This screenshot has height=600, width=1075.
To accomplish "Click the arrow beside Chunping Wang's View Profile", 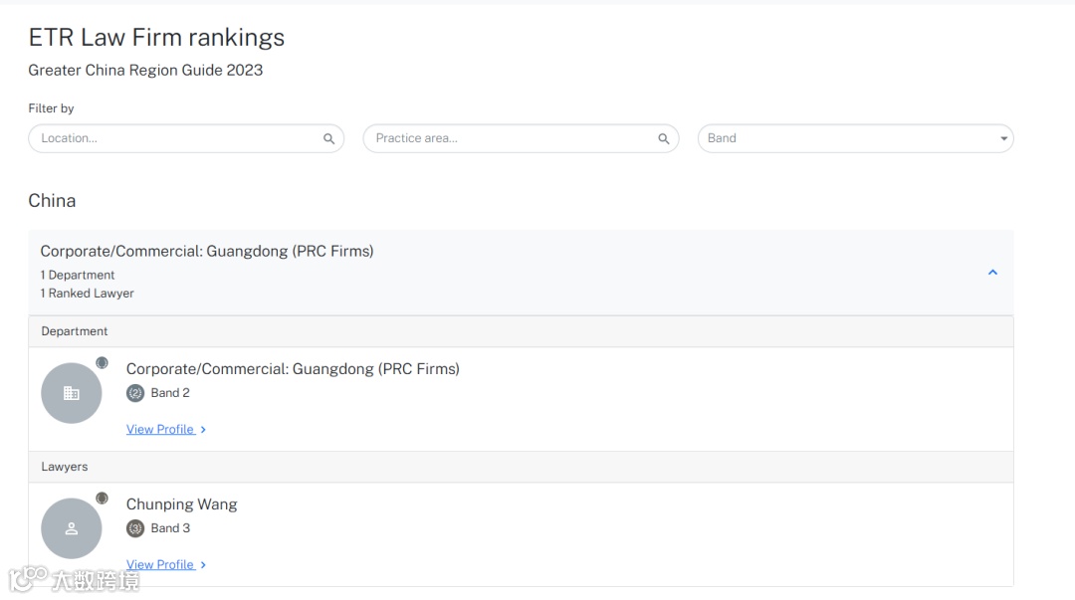I will [x=203, y=565].
